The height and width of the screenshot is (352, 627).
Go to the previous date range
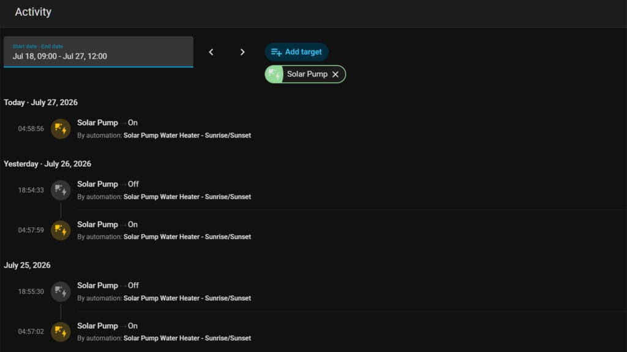(x=211, y=52)
